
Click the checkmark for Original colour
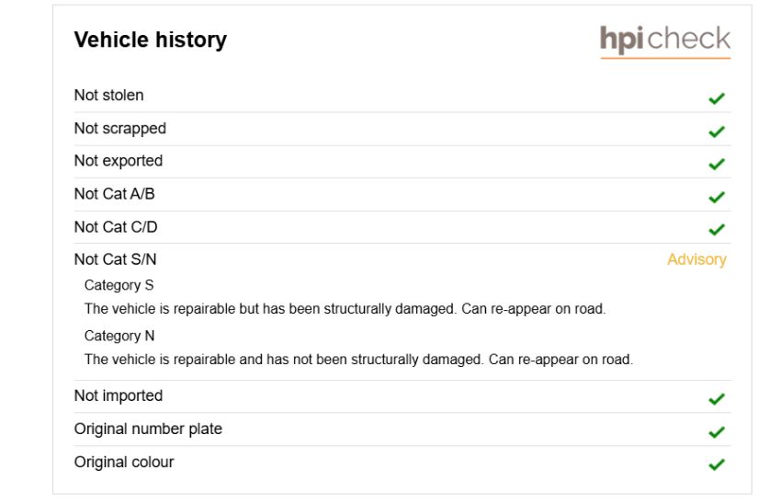coord(717,464)
